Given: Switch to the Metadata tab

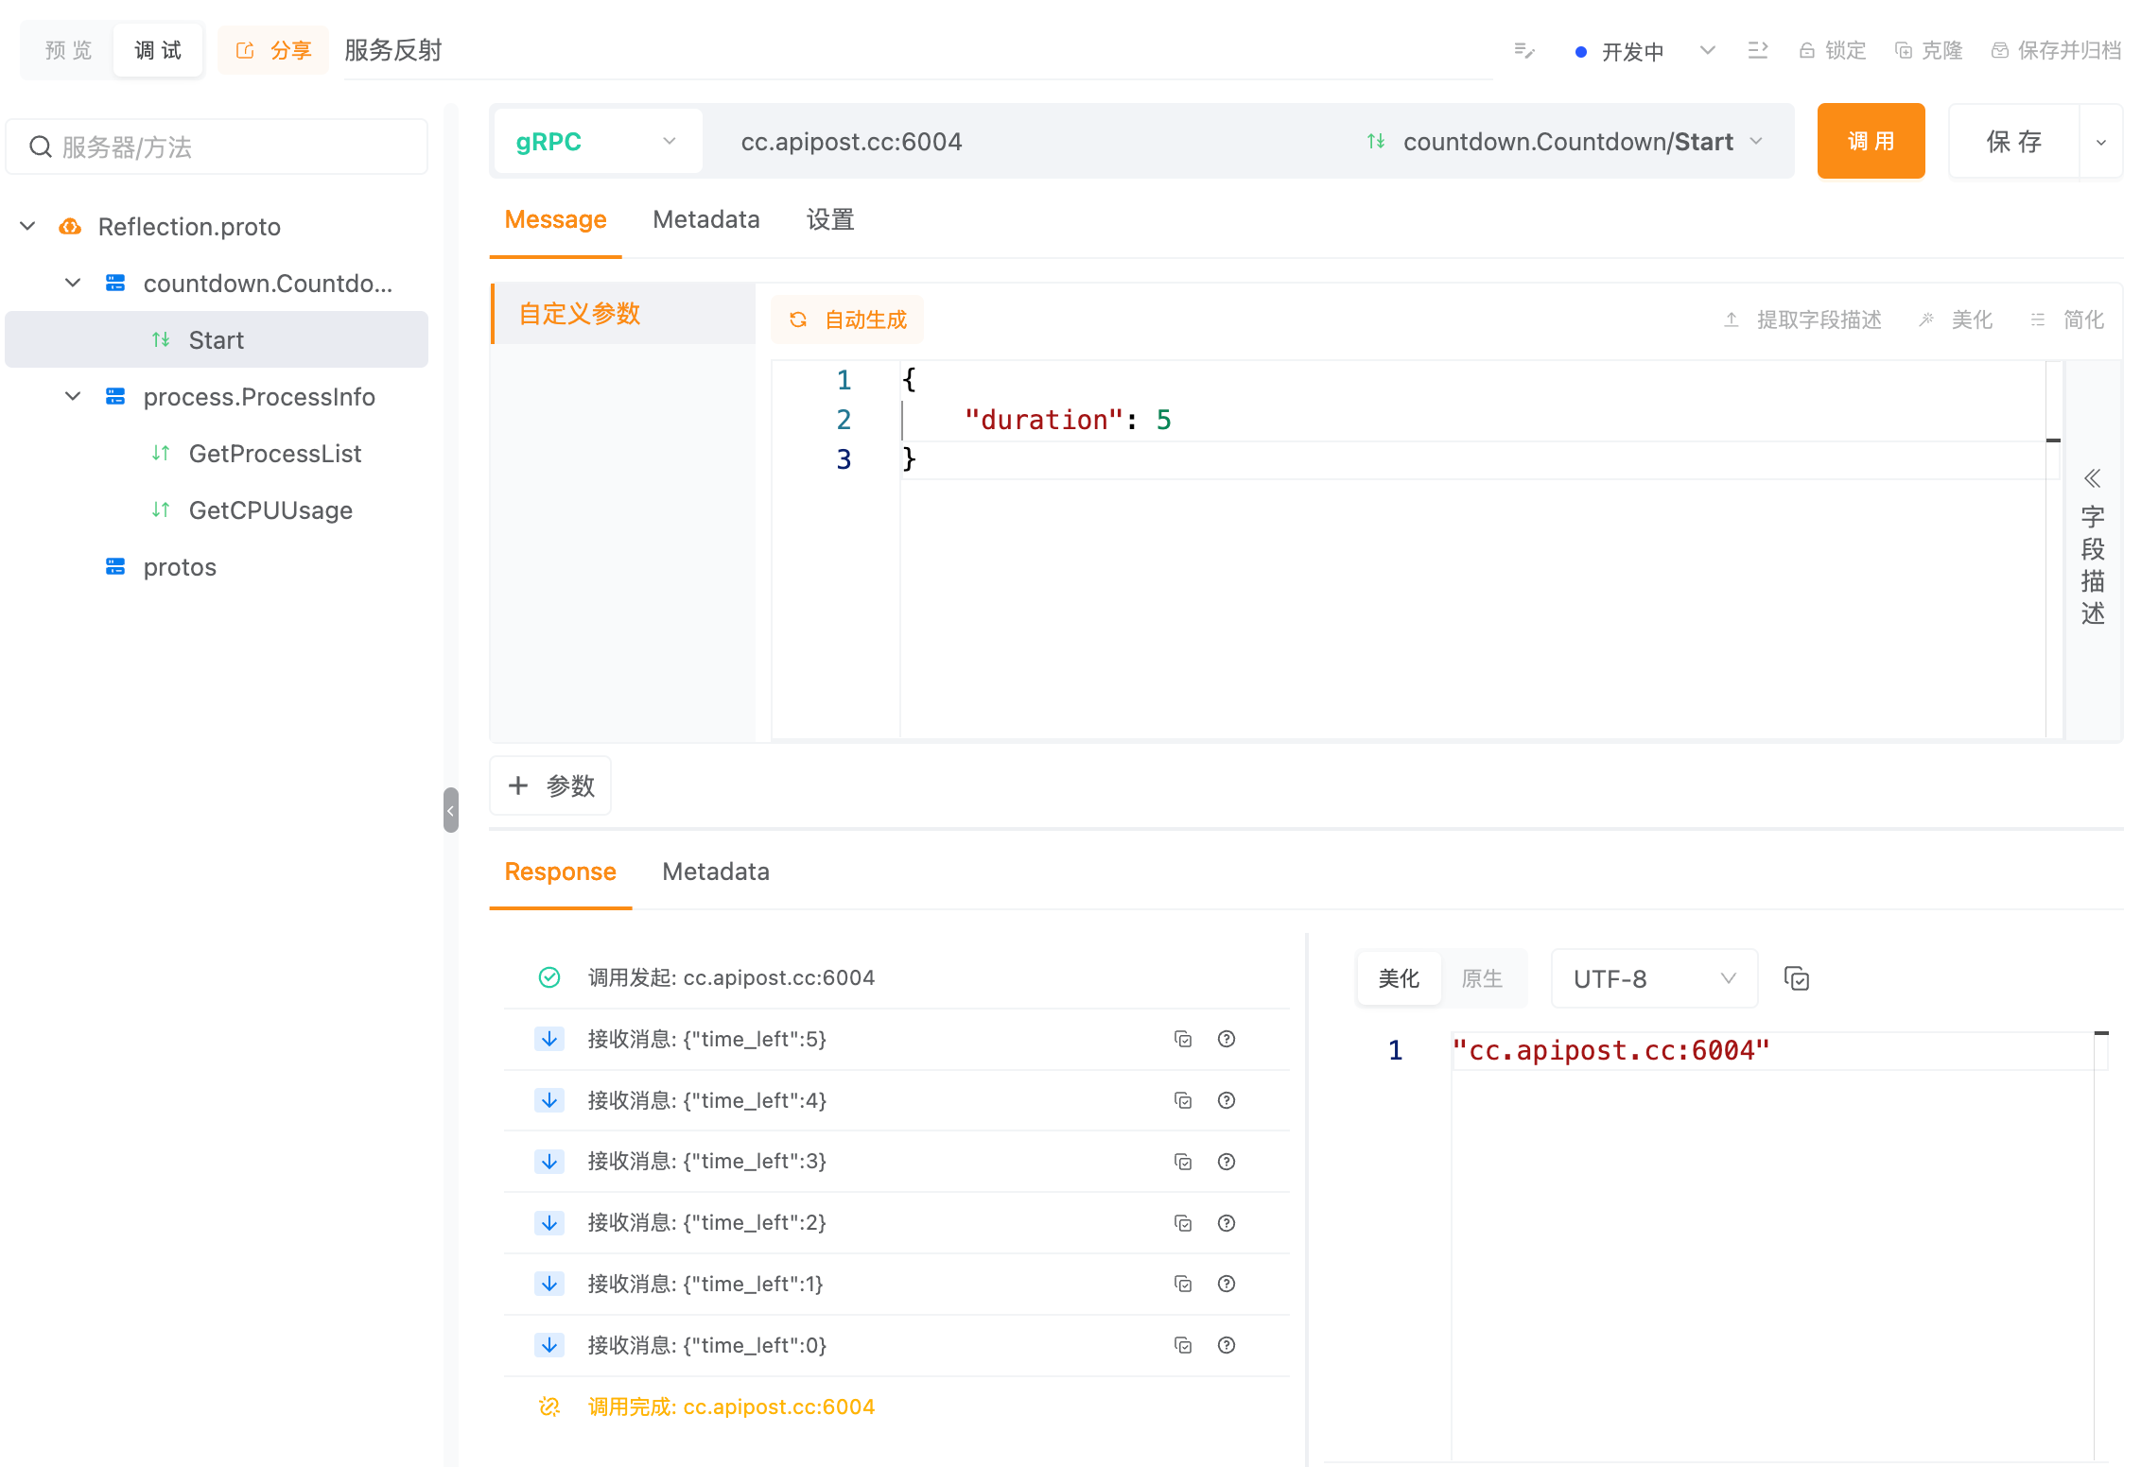Looking at the screenshot, I should click(x=705, y=219).
